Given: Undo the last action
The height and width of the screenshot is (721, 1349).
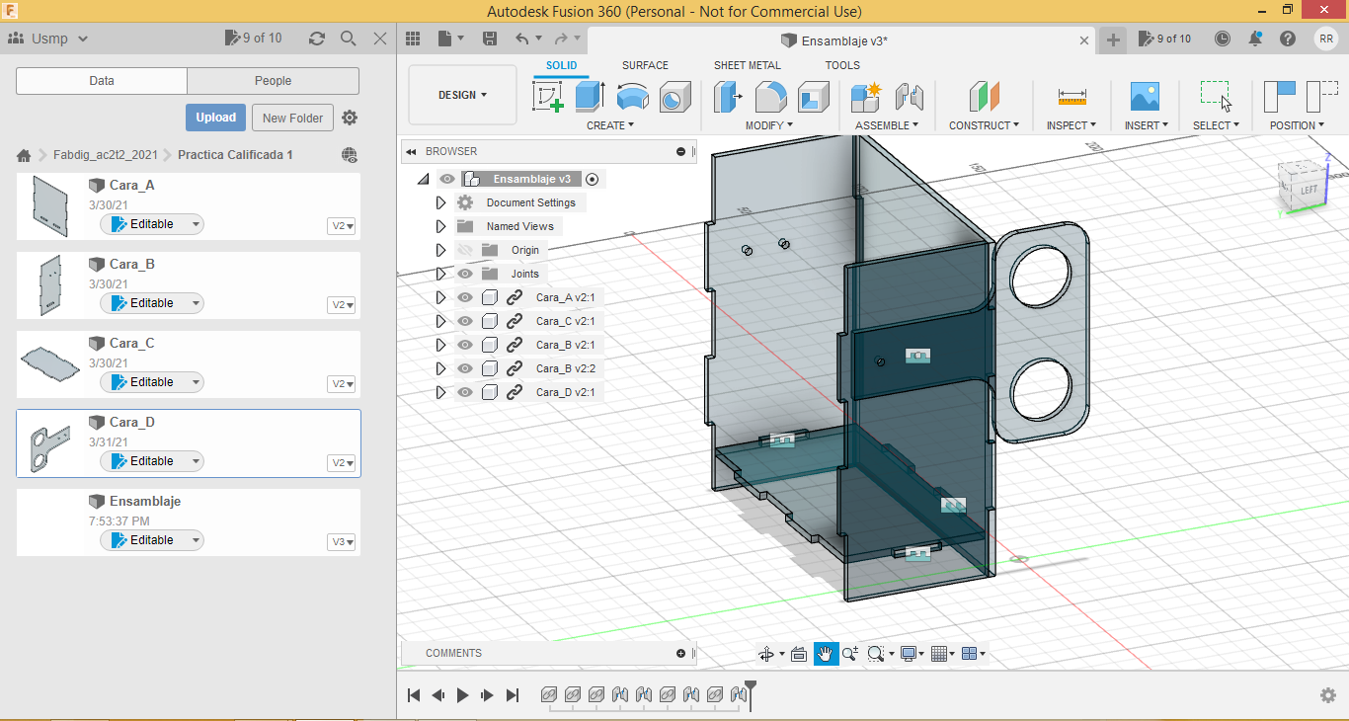Looking at the screenshot, I should tap(522, 39).
